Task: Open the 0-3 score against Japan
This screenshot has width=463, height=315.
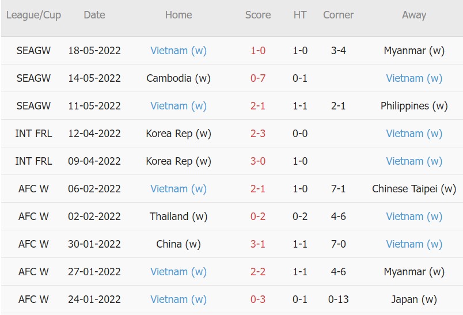Action: [257, 299]
